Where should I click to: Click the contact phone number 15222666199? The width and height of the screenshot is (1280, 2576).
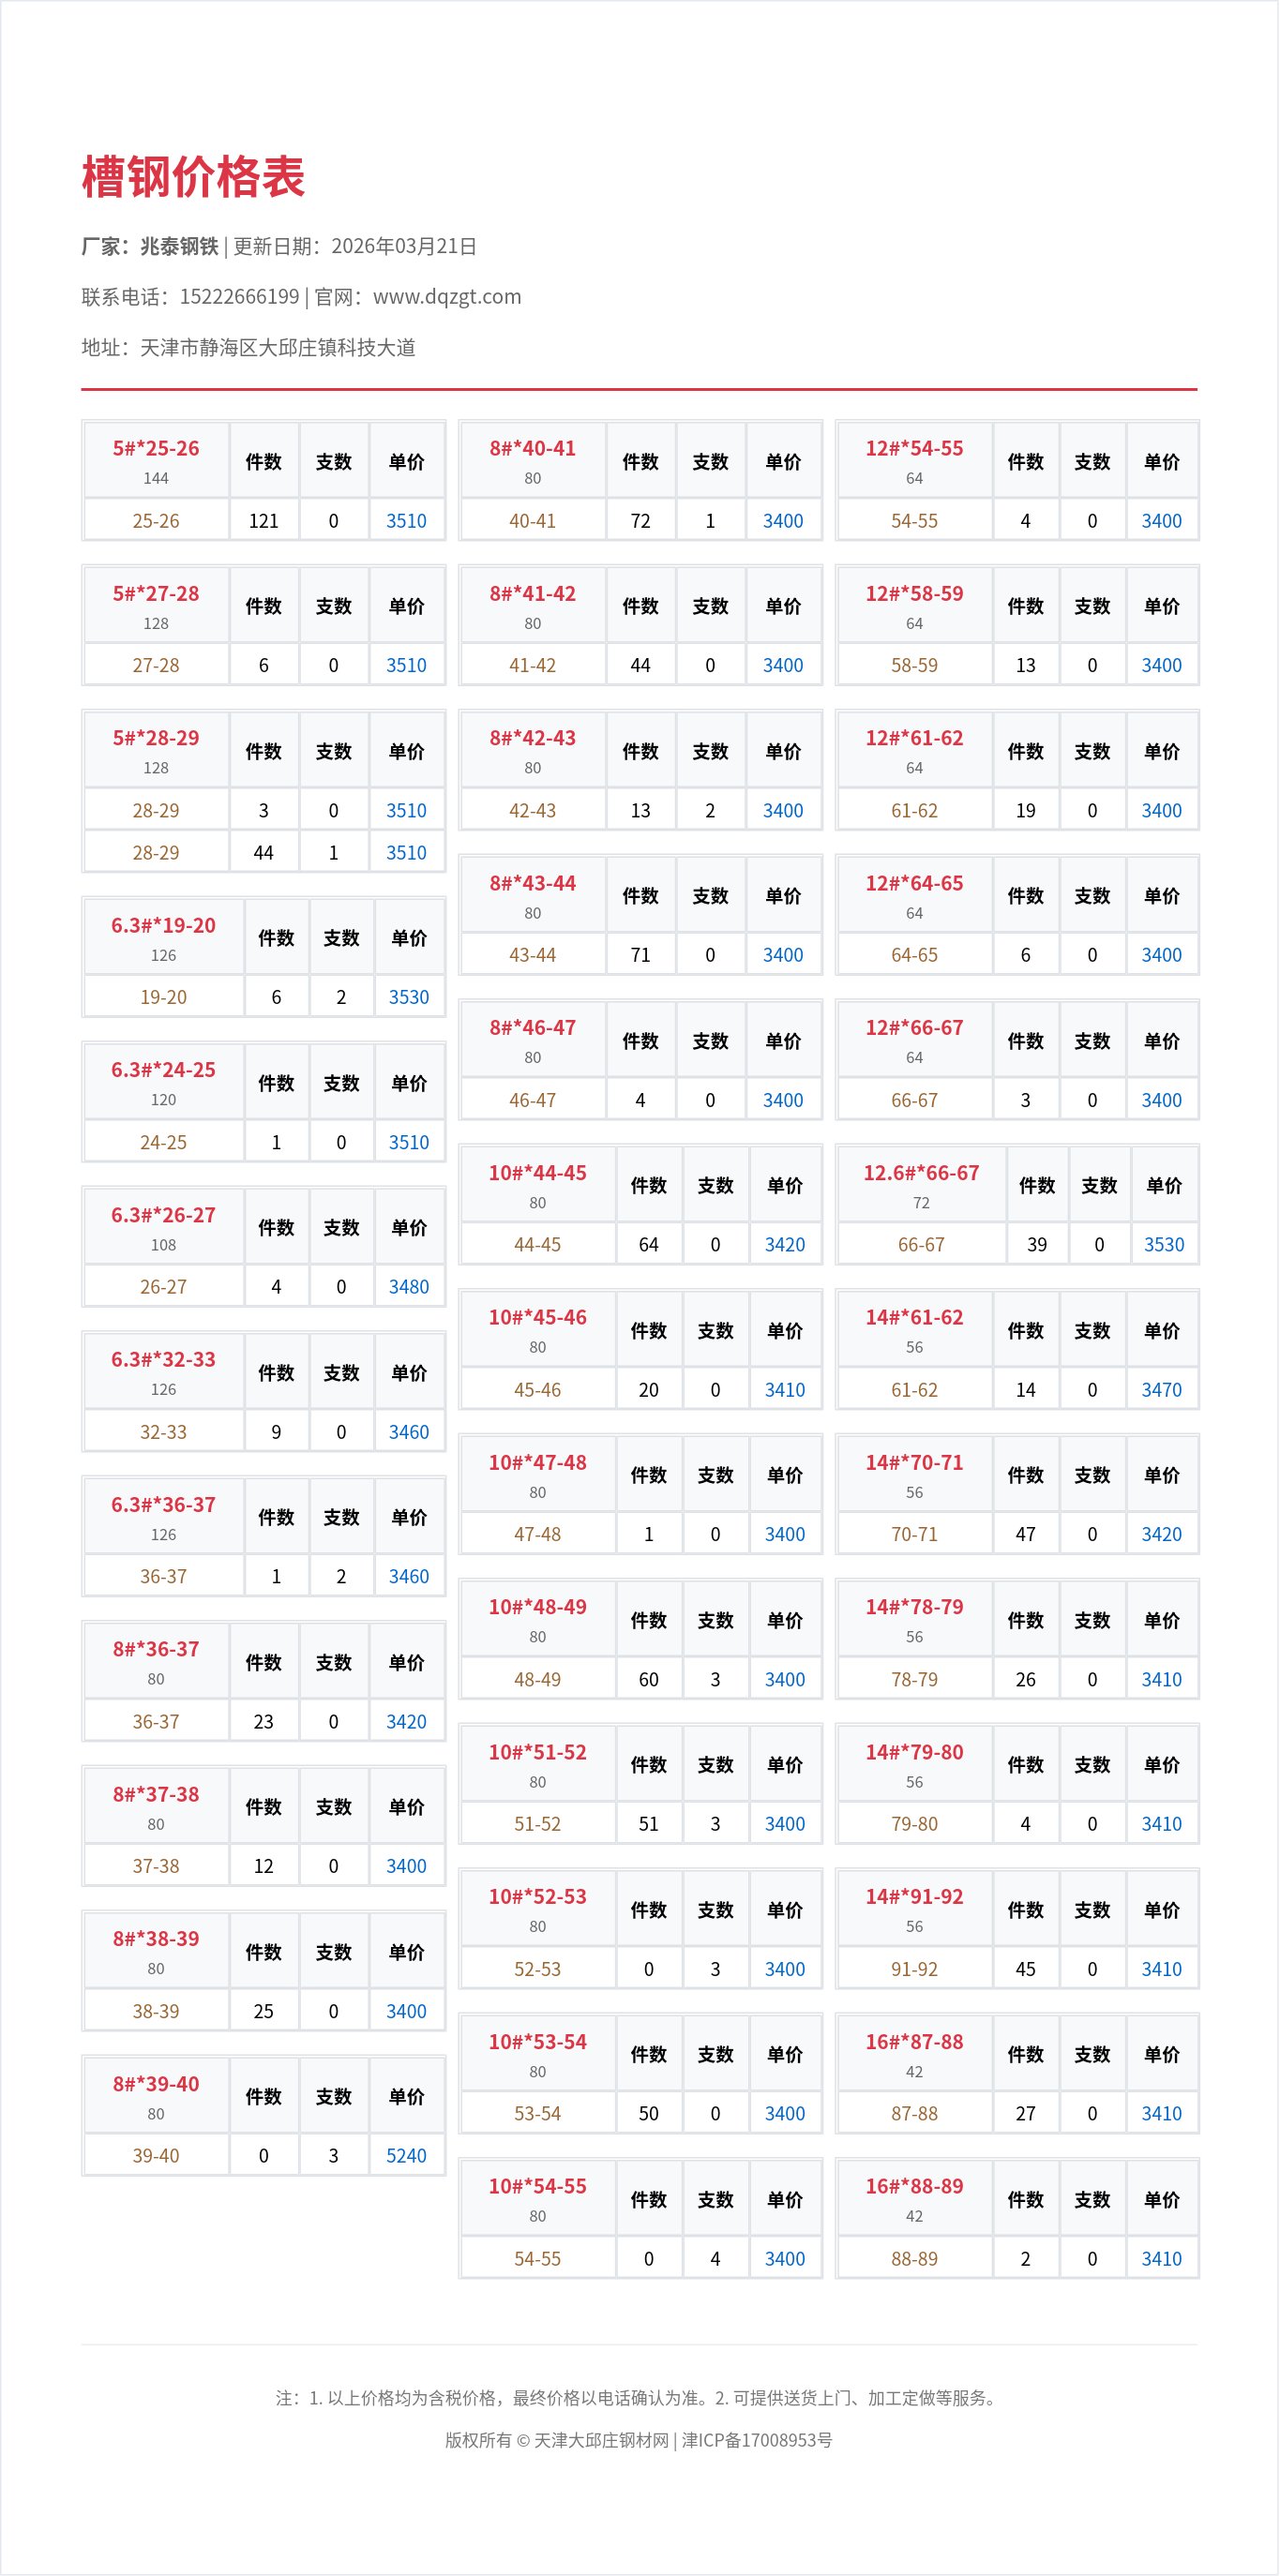coord(239,297)
